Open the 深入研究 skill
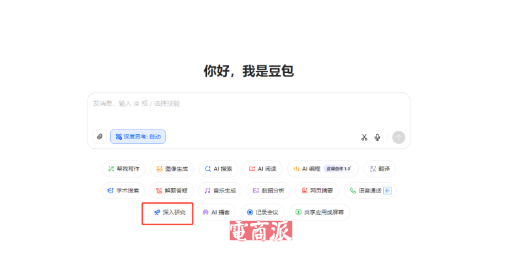This screenshot has height=255, width=522. click(x=170, y=213)
